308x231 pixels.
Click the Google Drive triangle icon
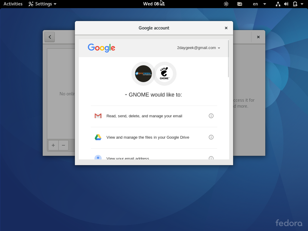98,137
